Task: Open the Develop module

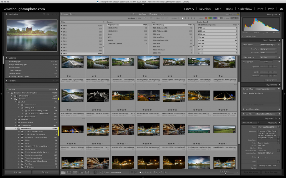Action: 205,9
